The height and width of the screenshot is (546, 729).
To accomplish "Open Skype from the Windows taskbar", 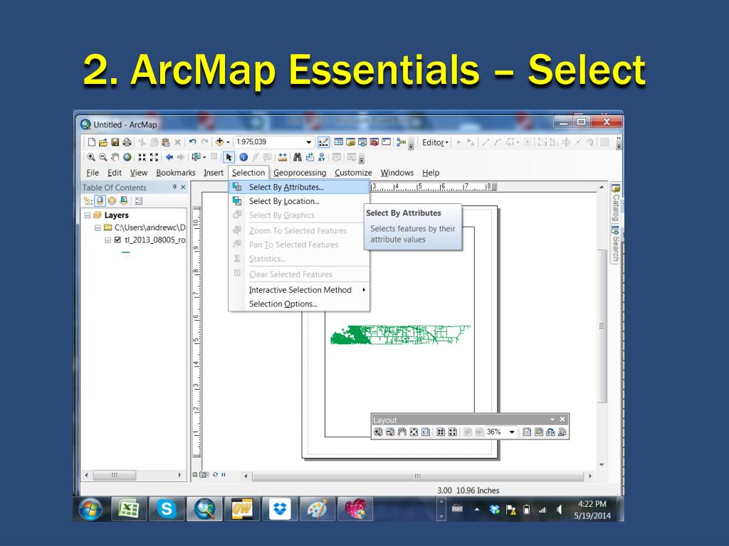I will click(166, 509).
